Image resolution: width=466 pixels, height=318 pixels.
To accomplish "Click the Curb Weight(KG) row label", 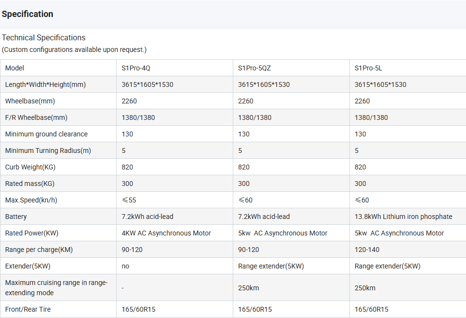I will pos(30,167).
